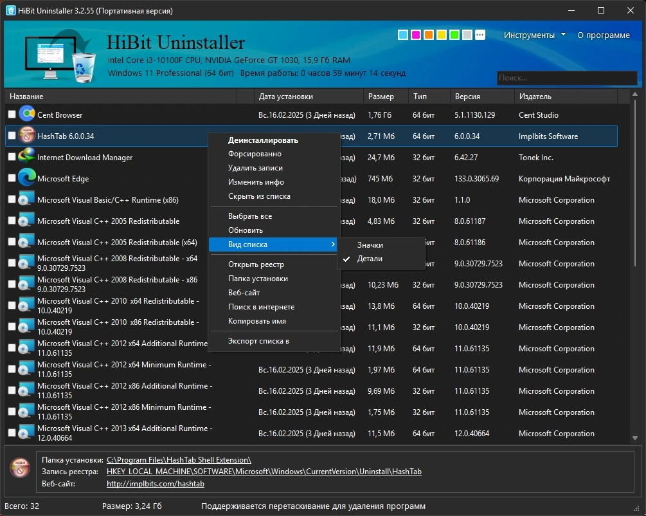This screenshot has width=646, height=516.
Task: Pick the green theme color swatch
Action: (454, 35)
